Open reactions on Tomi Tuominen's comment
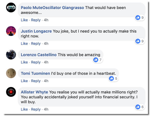The image size is (151, 118). pos(111,79)
